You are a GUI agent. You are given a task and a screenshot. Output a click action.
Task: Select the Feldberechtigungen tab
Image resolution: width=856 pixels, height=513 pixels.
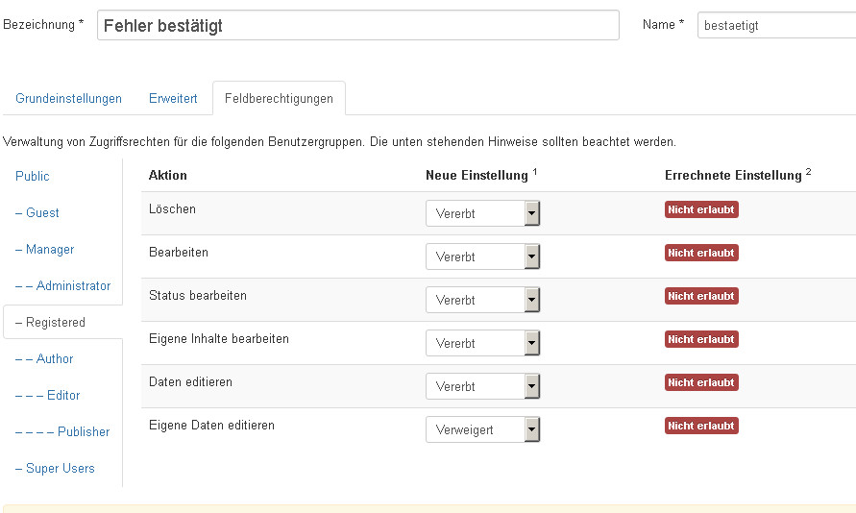(x=279, y=99)
